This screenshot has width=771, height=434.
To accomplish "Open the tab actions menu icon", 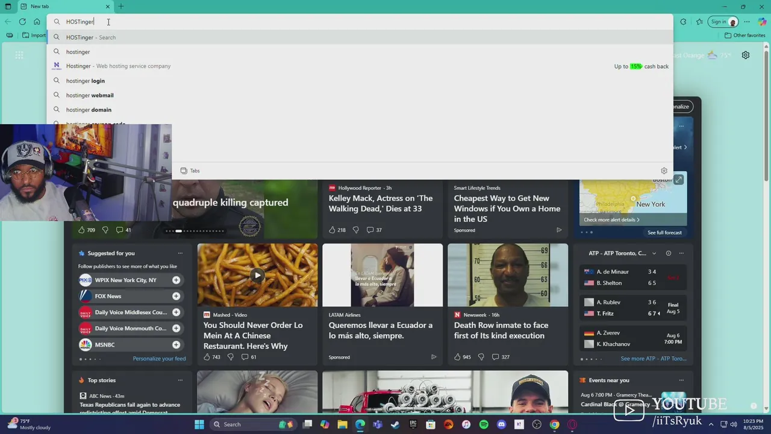I will pos(8,7).
